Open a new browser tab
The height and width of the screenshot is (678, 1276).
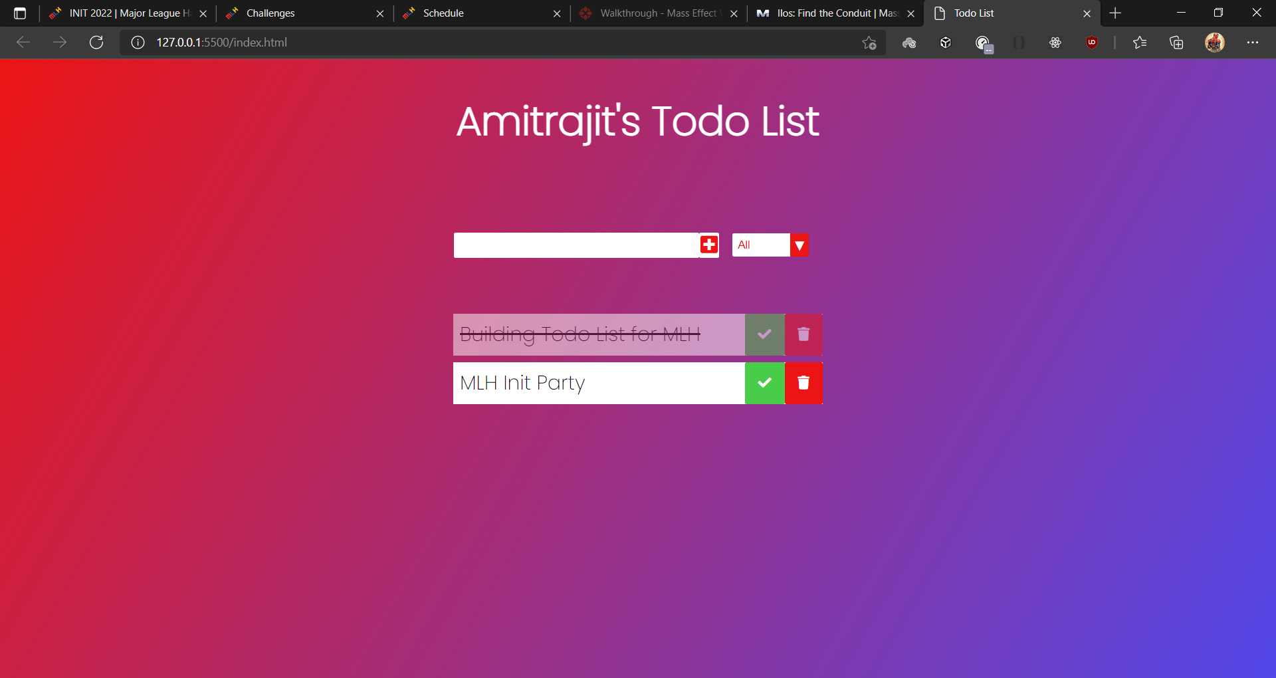pyautogui.click(x=1116, y=13)
